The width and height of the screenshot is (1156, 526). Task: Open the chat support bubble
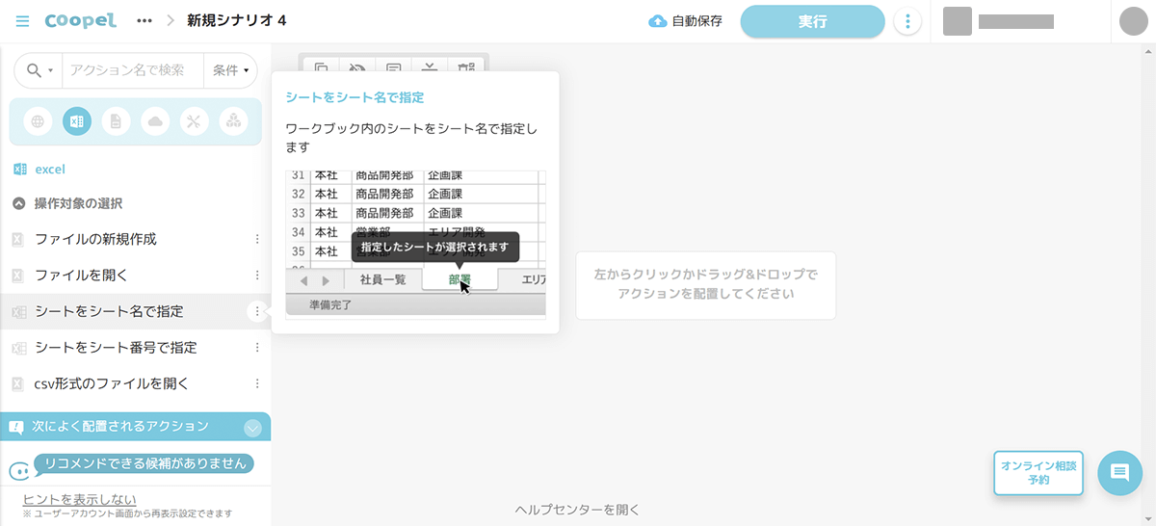[1119, 472]
